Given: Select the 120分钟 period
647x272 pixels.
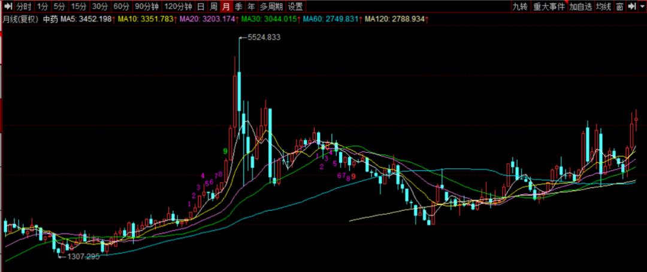Looking at the screenshot, I should point(179,7).
